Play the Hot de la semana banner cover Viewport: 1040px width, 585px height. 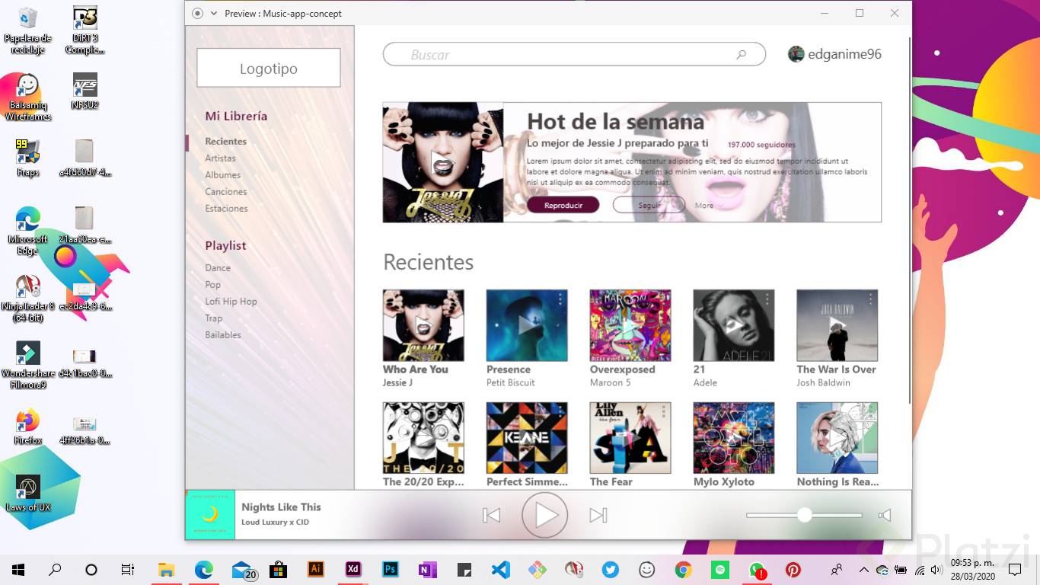point(442,162)
